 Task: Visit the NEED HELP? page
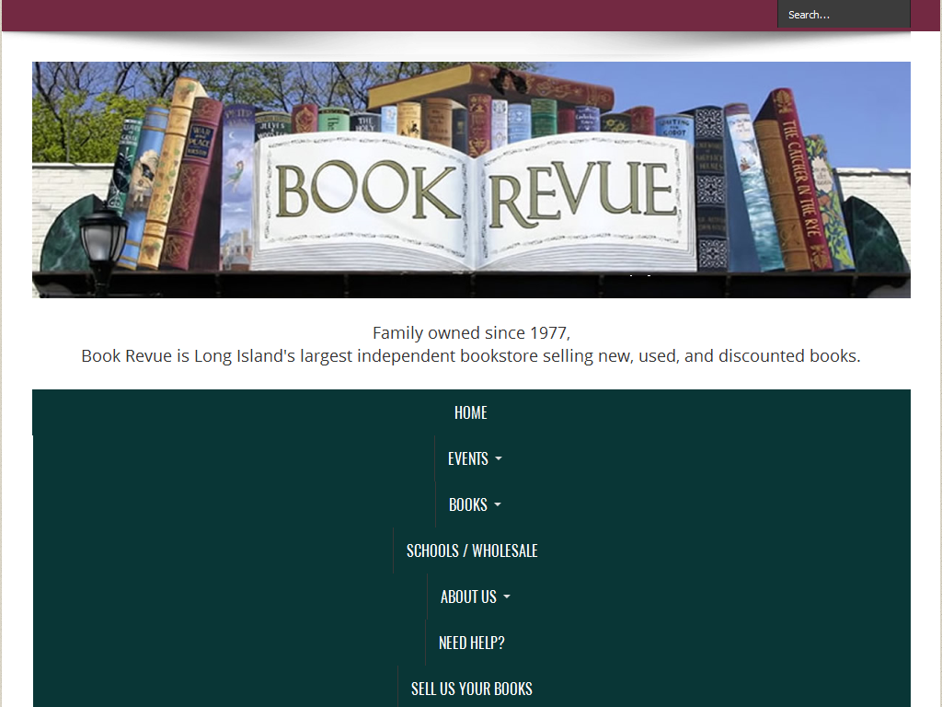click(x=472, y=643)
